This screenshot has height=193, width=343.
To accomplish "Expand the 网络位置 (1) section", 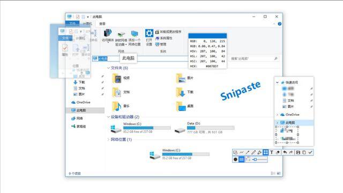I will pyautogui.click(x=108, y=139).
